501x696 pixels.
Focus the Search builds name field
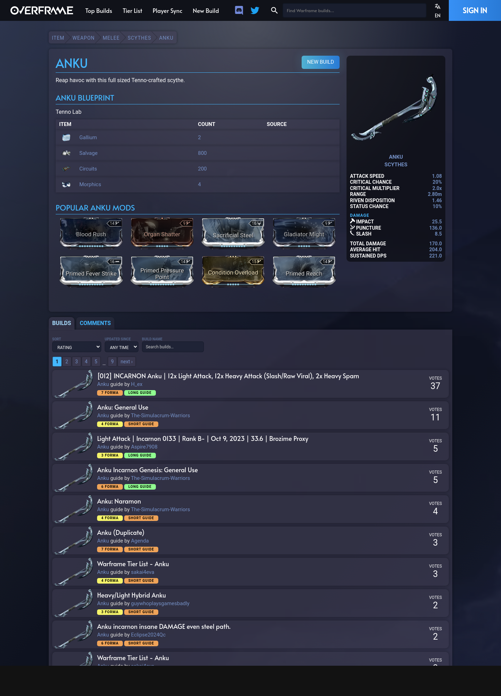[173, 347]
